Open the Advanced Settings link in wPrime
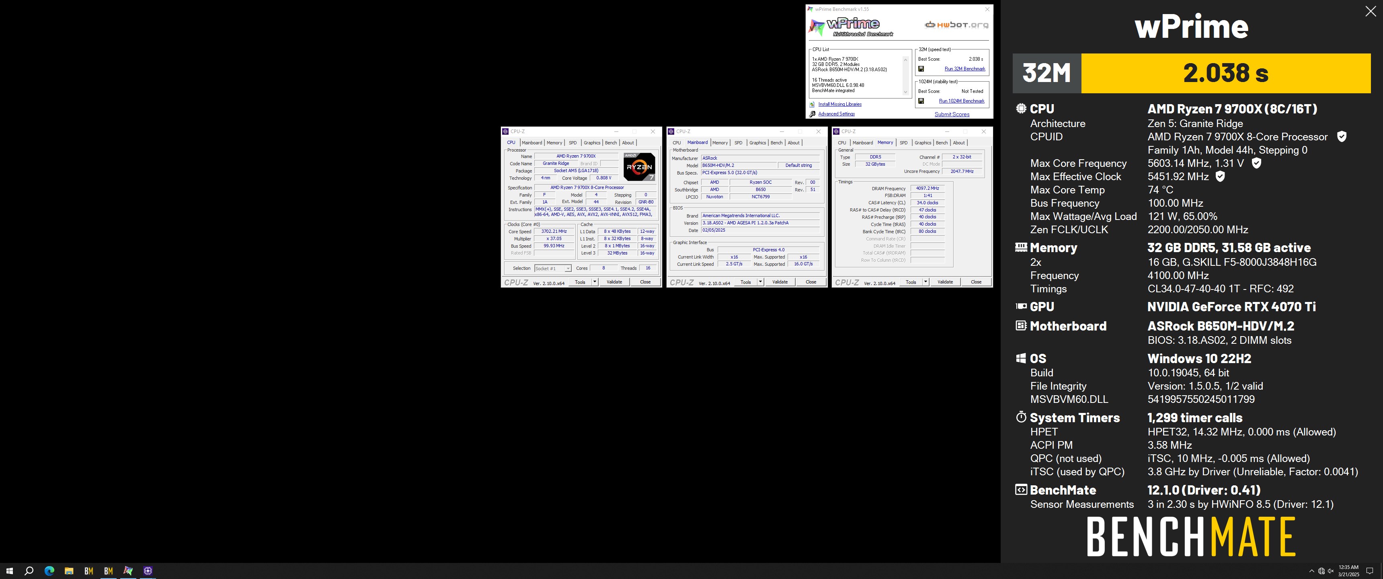The image size is (1383, 579). tap(837, 114)
